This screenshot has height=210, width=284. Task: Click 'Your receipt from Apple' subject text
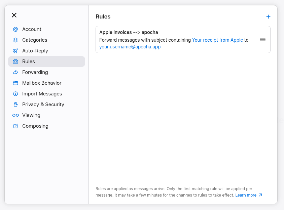click(x=217, y=40)
